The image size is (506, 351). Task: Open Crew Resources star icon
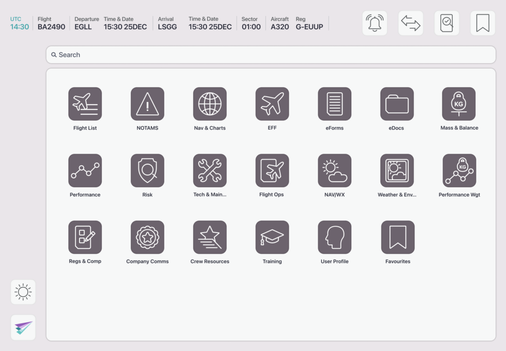click(210, 237)
